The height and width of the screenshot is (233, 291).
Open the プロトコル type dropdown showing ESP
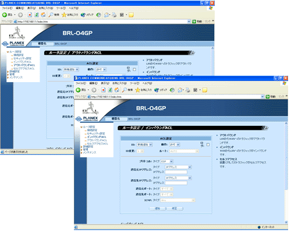[x=166, y=161]
